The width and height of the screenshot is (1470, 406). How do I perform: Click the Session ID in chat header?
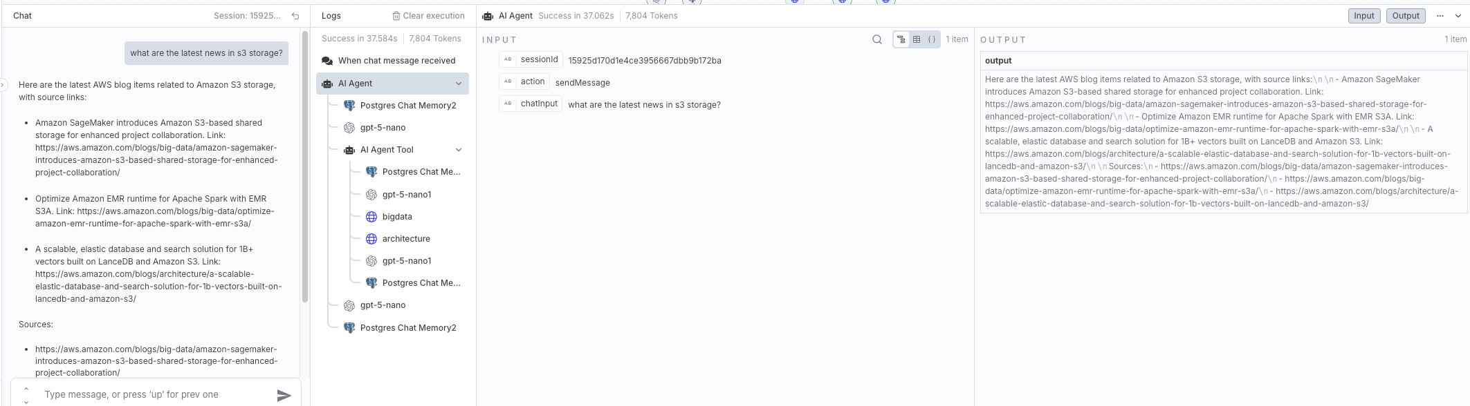pos(248,16)
